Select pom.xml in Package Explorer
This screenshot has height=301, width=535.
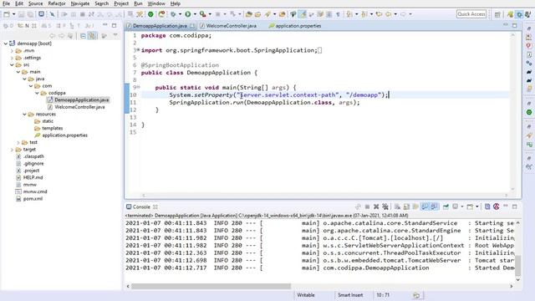tap(33, 199)
